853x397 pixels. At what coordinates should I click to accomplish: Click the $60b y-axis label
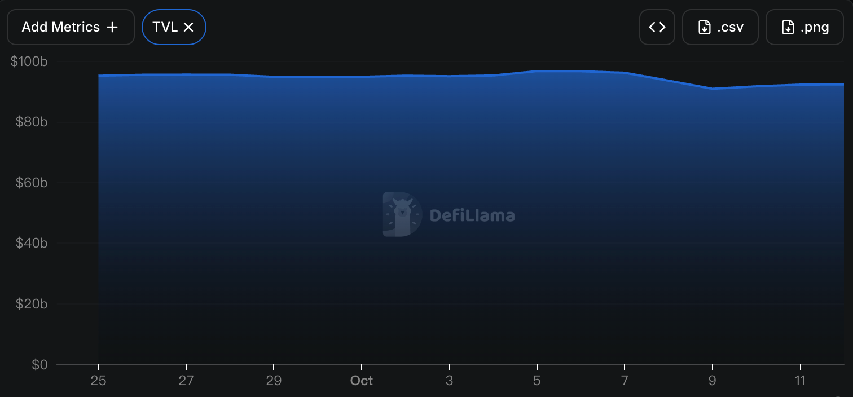[x=31, y=183]
